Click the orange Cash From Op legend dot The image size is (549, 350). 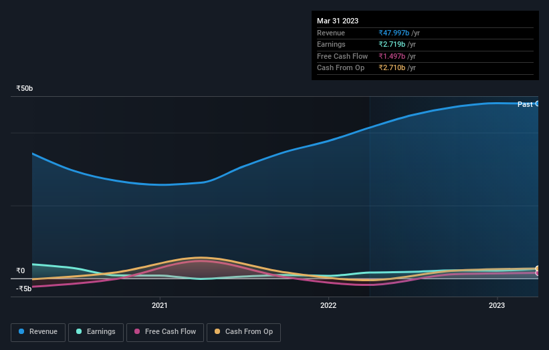[217, 331]
